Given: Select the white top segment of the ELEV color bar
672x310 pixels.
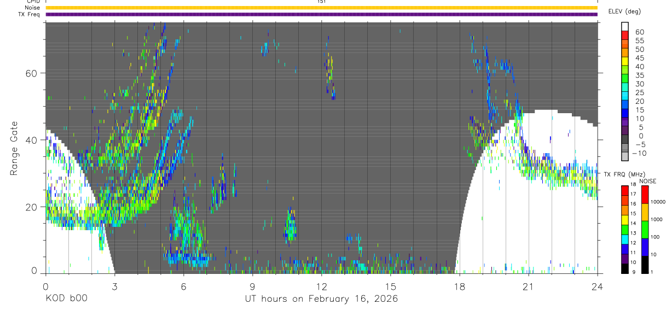Looking at the screenshot, I should [x=625, y=27].
